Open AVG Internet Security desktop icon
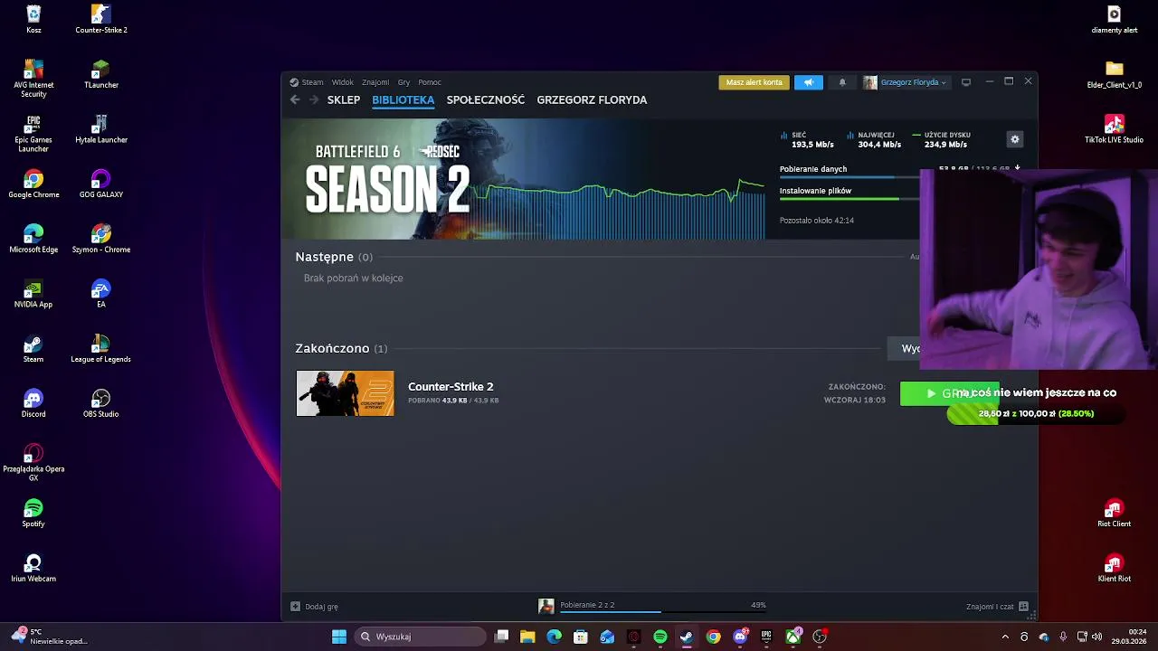 pyautogui.click(x=33, y=78)
